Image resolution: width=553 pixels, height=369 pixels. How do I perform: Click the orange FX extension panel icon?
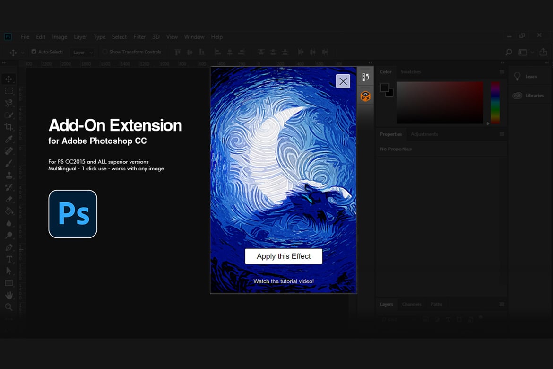365,96
